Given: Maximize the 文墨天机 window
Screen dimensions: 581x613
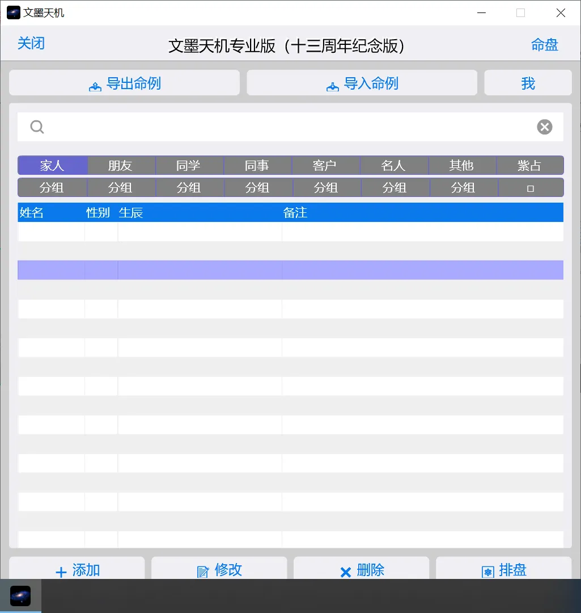Looking at the screenshot, I should click(520, 13).
